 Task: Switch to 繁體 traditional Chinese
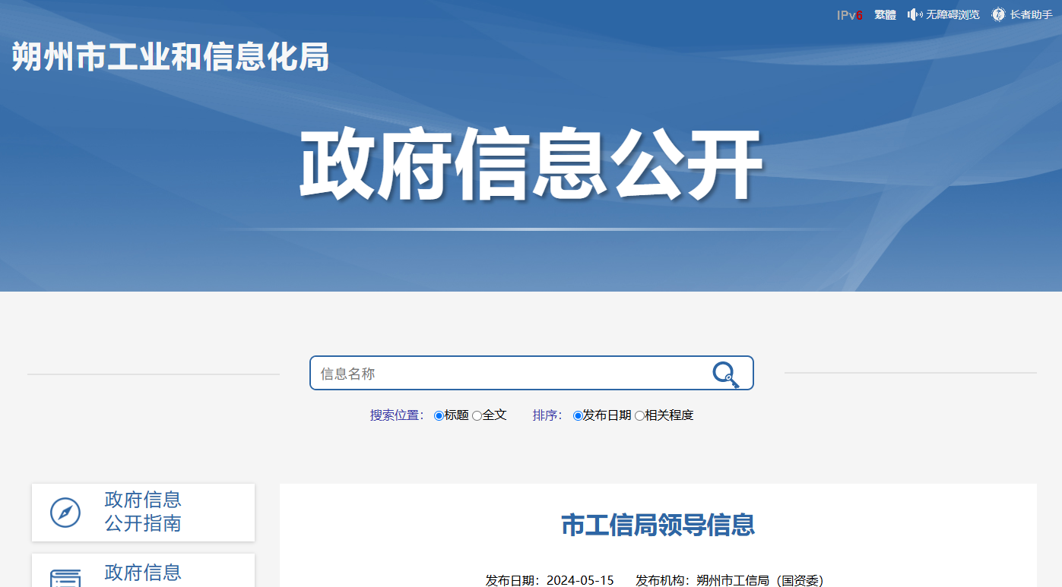(885, 15)
